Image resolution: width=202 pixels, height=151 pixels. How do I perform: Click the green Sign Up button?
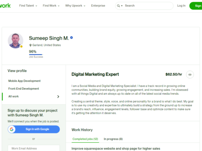[x=196, y=6]
